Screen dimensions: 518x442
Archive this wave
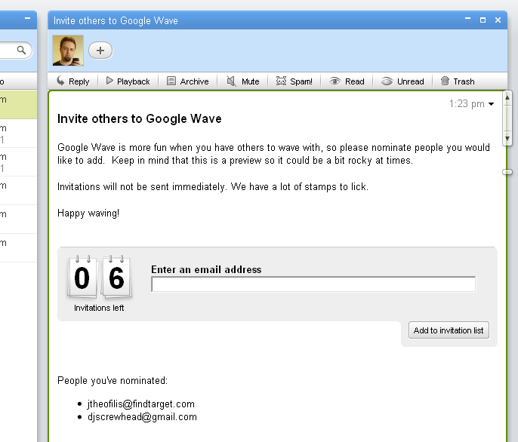(x=187, y=81)
